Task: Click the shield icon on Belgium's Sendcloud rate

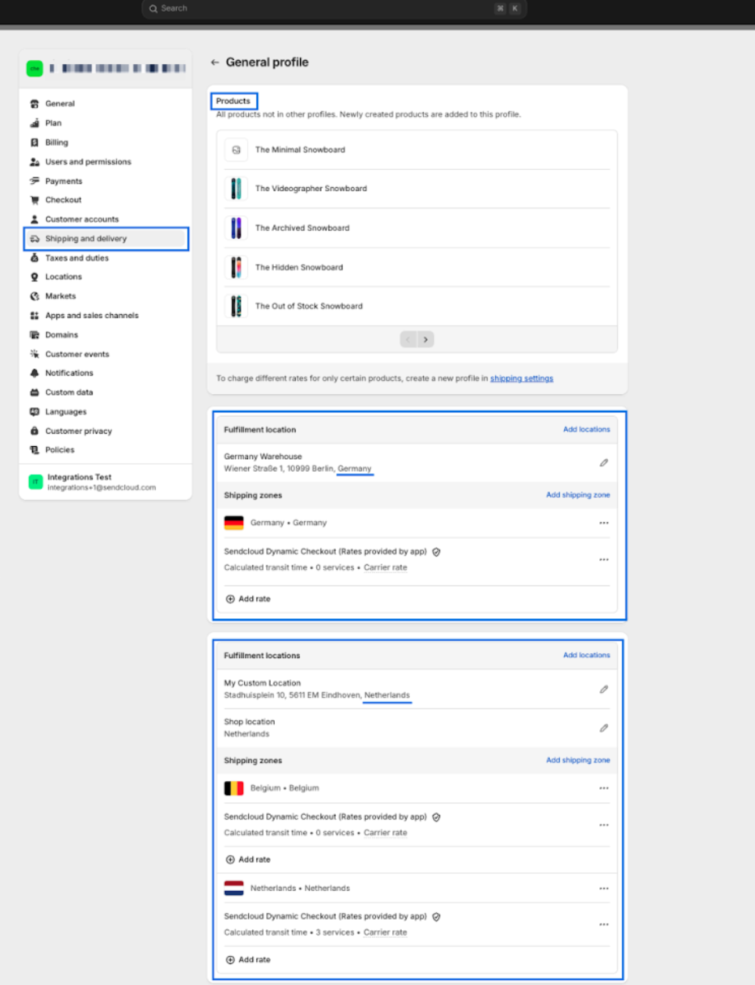Action: tap(436, 817)
